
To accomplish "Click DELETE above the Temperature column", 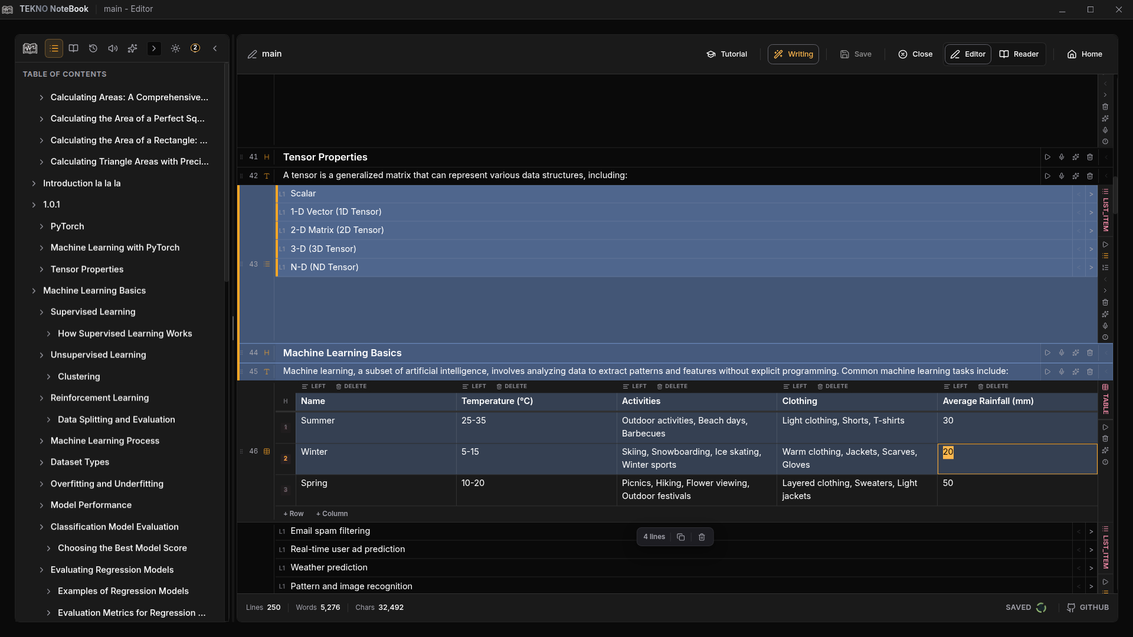I will point(512,386).
